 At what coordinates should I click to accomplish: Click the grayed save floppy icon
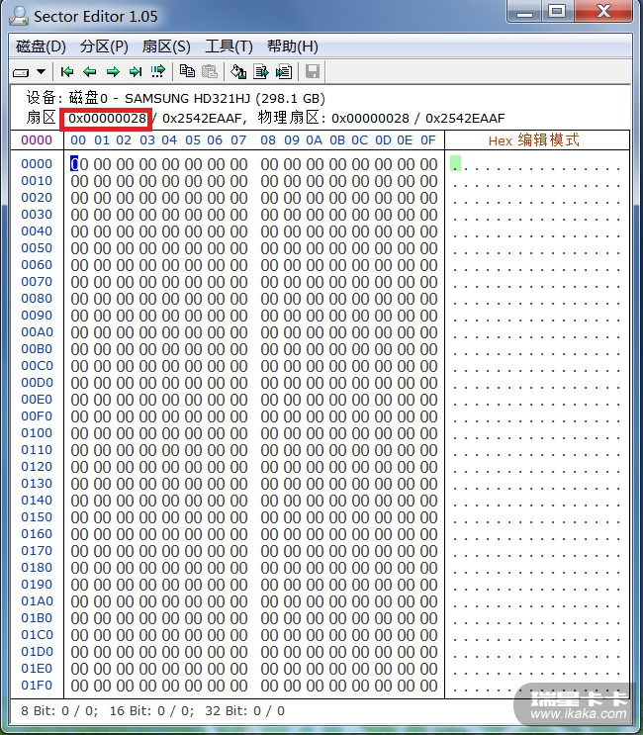[x=313, y=71]
